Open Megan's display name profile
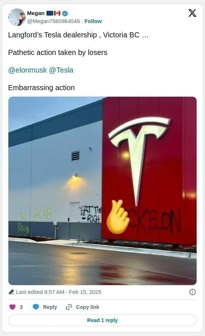Image resolution: width=205 pixels, height=336 pixels. (x=36, y=13)
